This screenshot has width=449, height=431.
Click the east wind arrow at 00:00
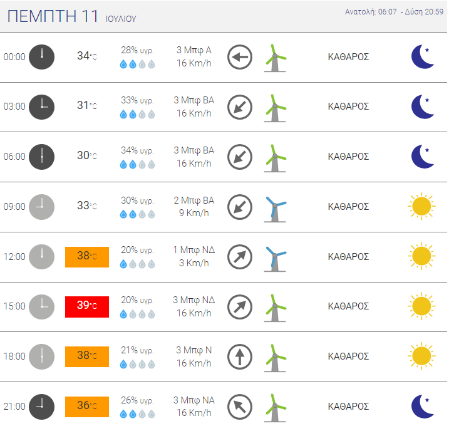pyautogui.click(x=240, y=57)
